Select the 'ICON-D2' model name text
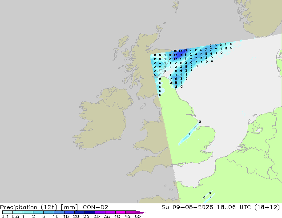Screen dimensions: 282x218 point(95,207)
